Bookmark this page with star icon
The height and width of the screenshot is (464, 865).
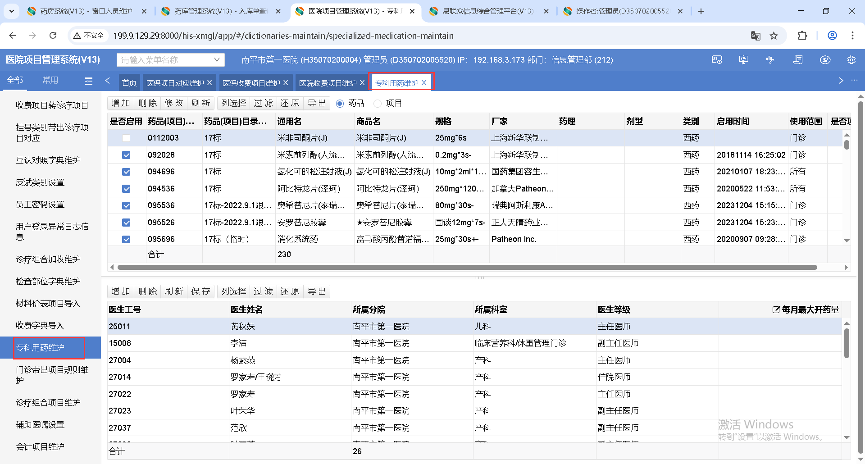tap(774, 36)
